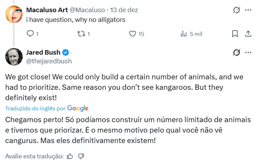Open more options on Macaluso's tweet

[248, 10]
